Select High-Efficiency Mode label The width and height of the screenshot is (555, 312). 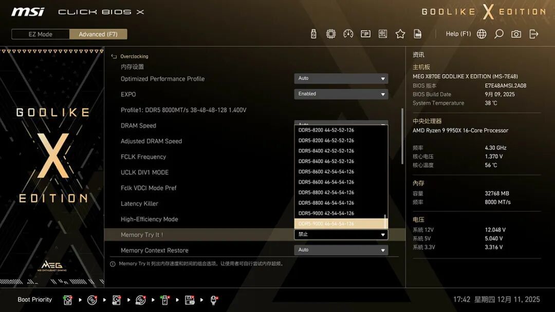coord(150,219)
